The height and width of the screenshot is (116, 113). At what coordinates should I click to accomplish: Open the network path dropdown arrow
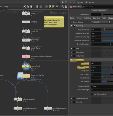tap(59, 2)
